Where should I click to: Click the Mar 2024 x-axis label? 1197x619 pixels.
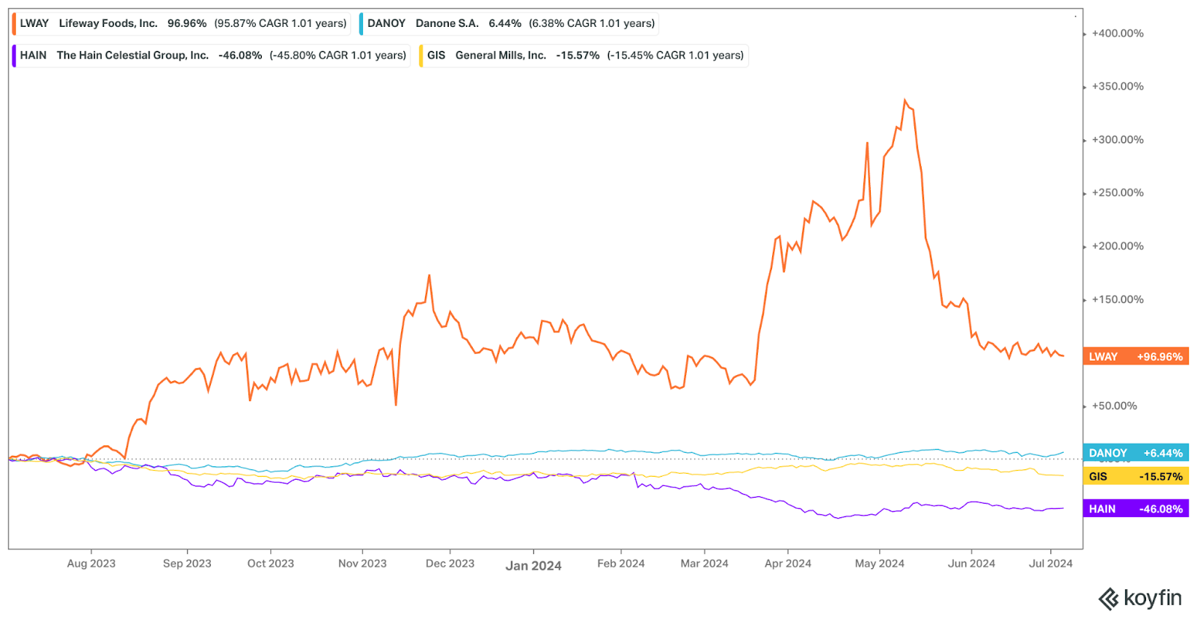point(704,564)
